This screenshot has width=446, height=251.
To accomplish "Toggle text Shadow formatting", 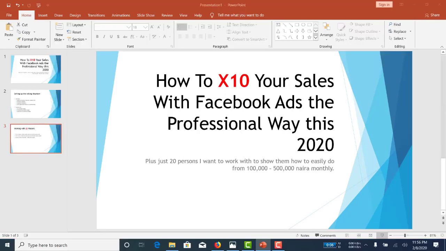I will [118, 37].
